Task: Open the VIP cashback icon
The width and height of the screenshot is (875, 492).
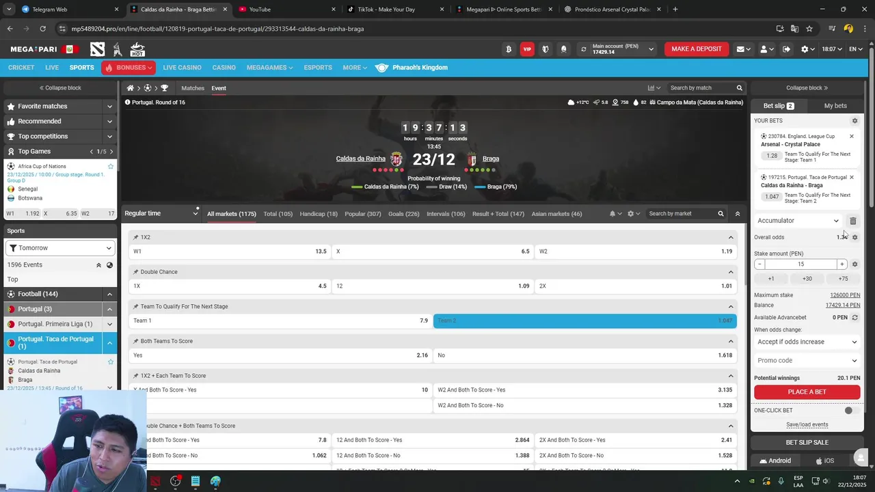Action: (x=526, y=49)
